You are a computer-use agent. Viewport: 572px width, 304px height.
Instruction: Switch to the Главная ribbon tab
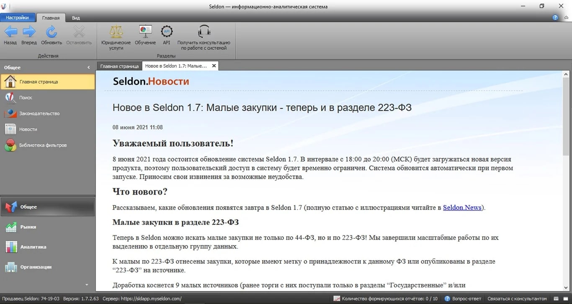[x=51, y=18]
